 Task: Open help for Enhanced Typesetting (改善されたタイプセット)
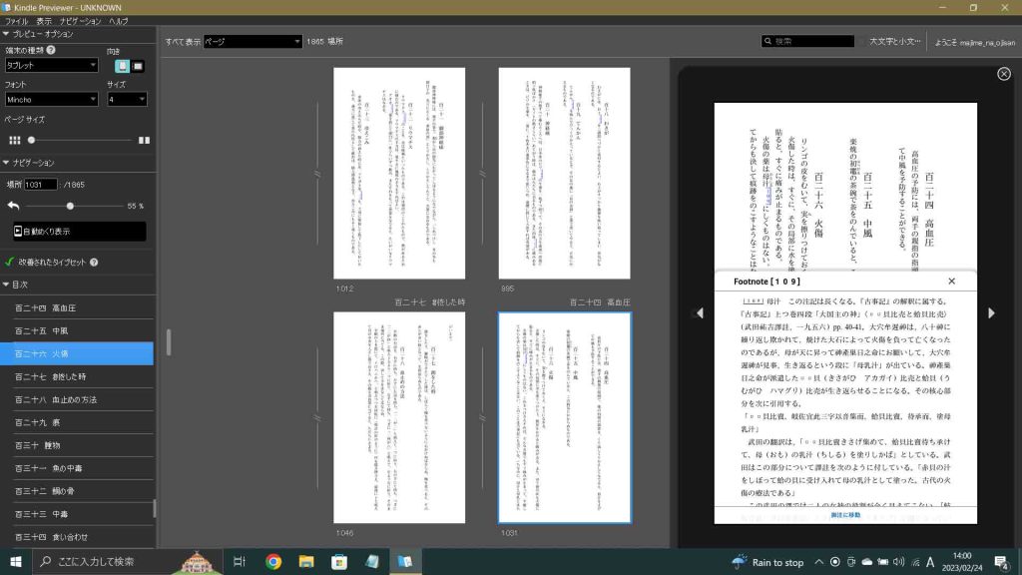point(94,263)
